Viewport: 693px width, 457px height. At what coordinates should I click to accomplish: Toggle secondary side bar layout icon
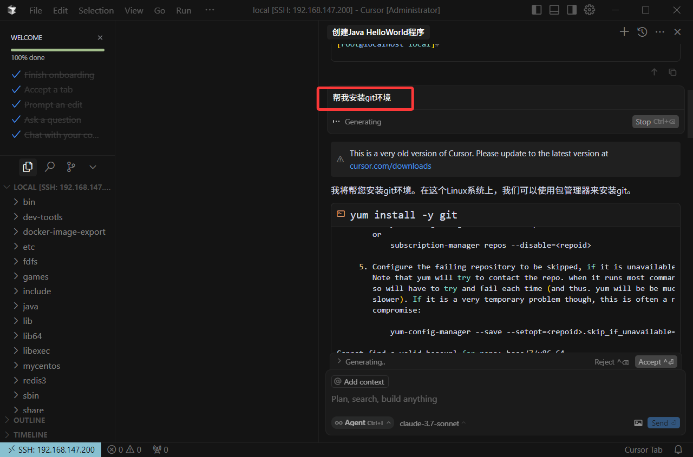pos(572,10)
